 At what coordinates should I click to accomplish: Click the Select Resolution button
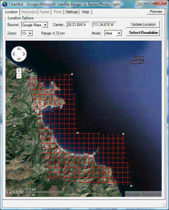point(143,33)
